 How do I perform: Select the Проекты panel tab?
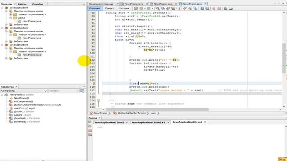[x=6, y=4]
